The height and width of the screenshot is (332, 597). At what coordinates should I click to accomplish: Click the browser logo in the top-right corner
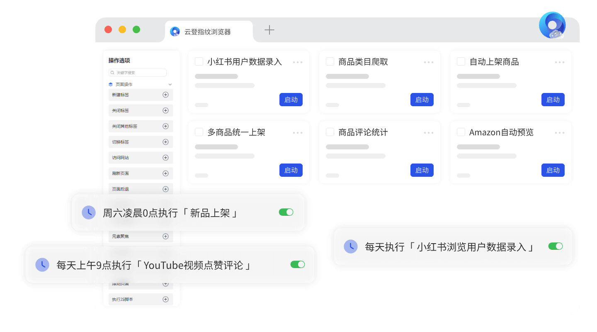(552, 25)
